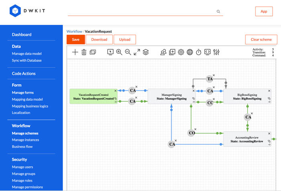Delete the TA transition using its x
Viewport: 281px width, 191px height.
214,75
